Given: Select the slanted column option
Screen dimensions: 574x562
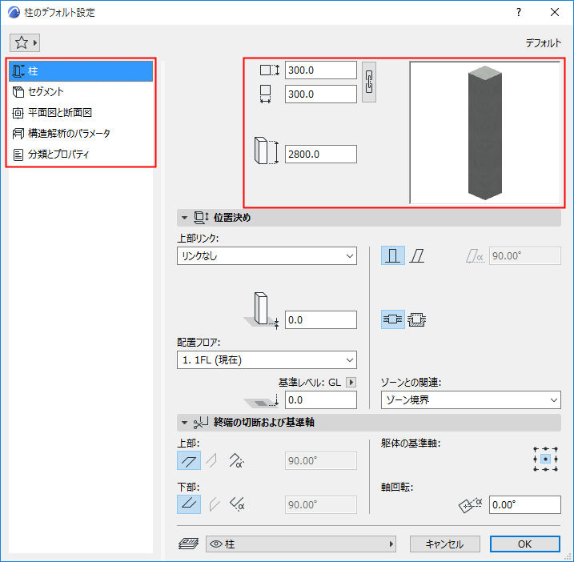Looking at the screenshot, I should (x=417, y=255).
